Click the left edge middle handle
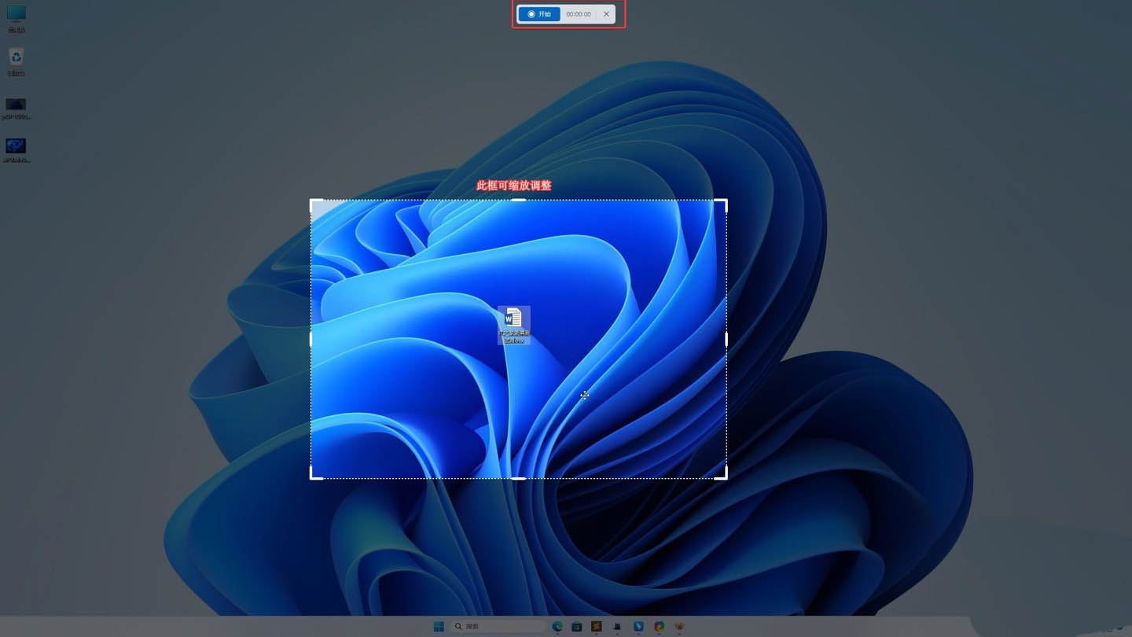Image resolution: width=1132 pixels, height=637 pixels. (311, 340)
